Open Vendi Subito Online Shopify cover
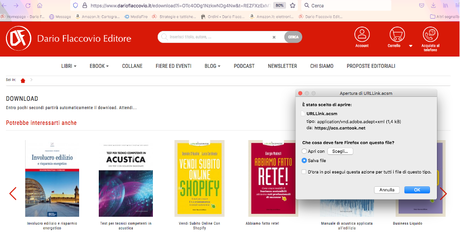The height and width of the screenshot is (233, 460). coord(200,178)
